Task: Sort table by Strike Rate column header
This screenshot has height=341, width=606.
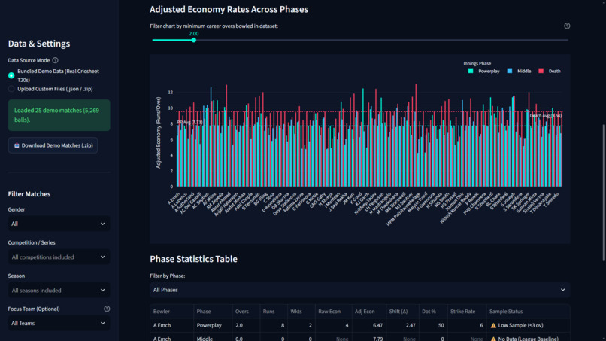Action: (x=466, y=312)
